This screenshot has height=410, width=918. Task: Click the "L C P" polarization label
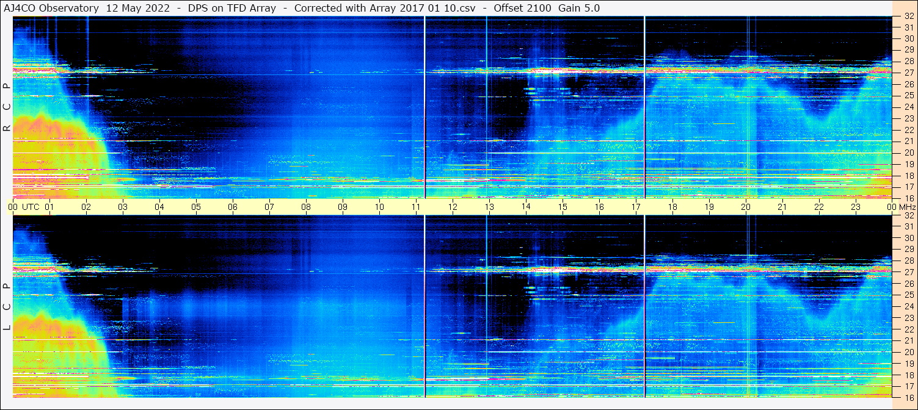7,307
